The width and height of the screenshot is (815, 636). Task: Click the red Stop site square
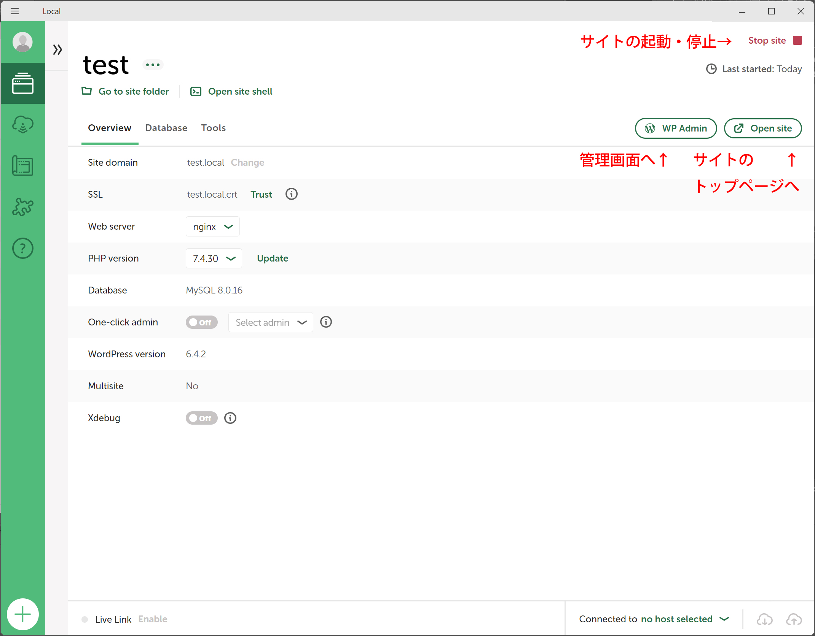click(x=797, y=40)
